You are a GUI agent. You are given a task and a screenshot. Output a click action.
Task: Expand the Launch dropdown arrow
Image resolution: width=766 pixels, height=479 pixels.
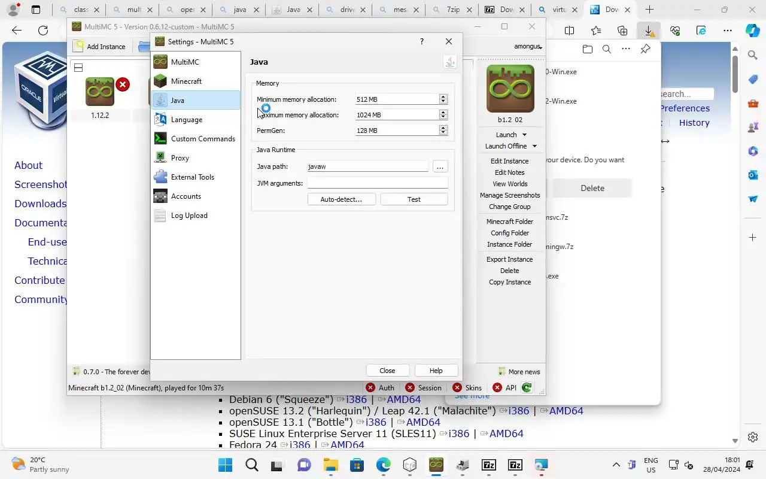click(x=524, y=135)
